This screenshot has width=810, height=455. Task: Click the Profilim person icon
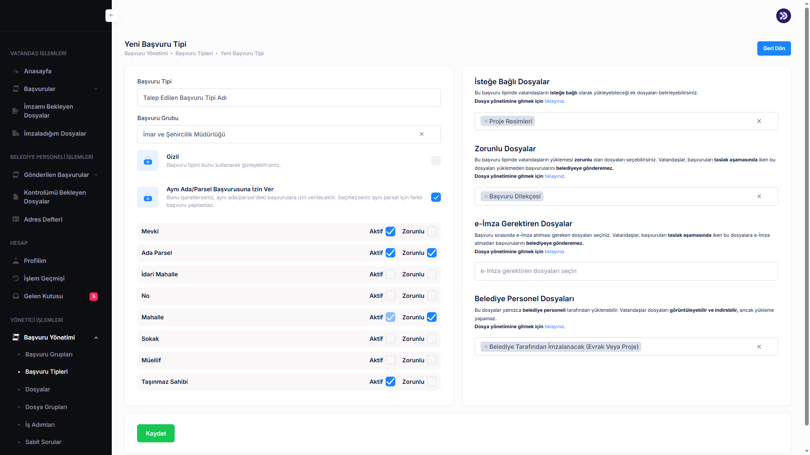coord(16,261)
